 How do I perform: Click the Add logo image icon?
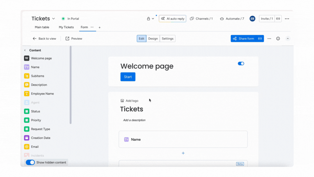[122, 101]
